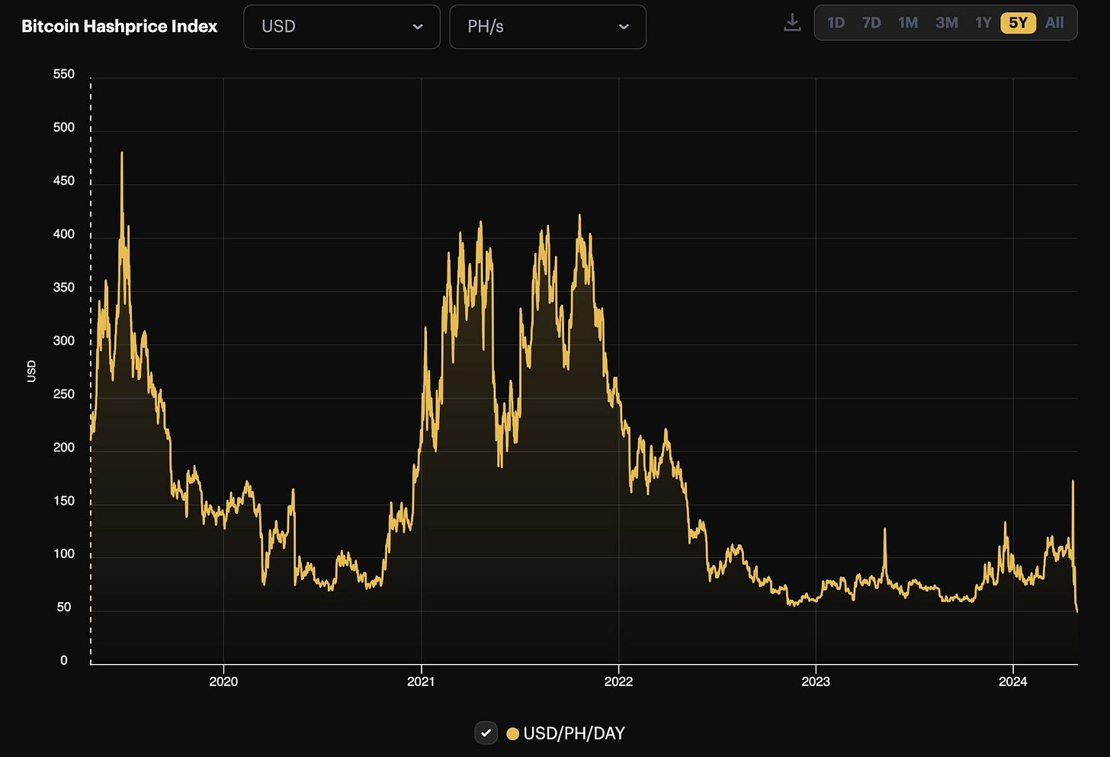The image size is (1110, 757).
Task: Select the 7D time range
Action: 871,23
